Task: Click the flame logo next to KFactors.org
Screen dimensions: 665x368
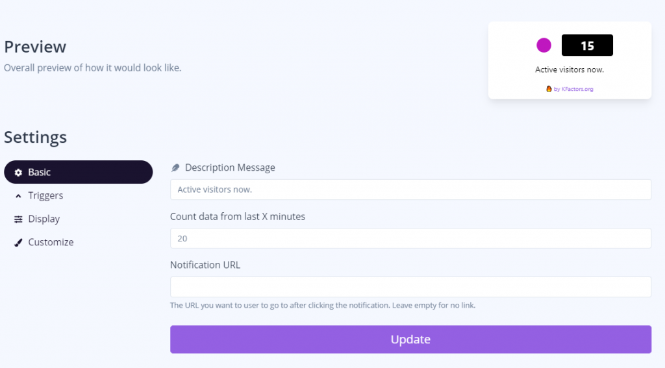Action: pyautogui.click(x=549, y=89)
